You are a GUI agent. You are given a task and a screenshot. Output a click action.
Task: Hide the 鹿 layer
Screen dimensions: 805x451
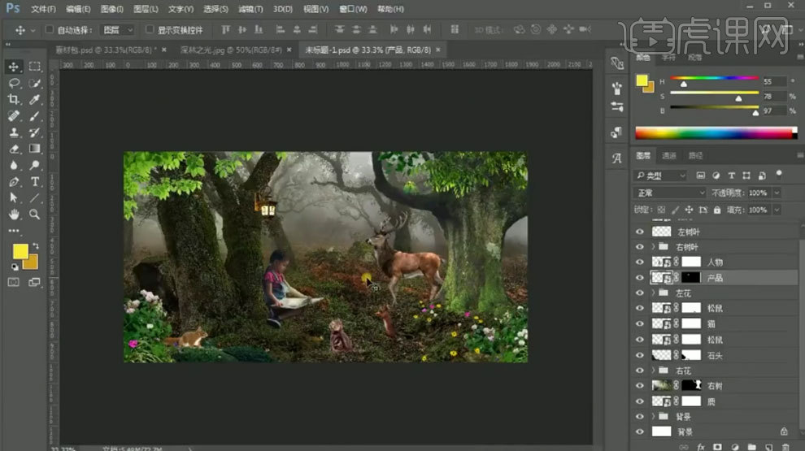point(640,401)
